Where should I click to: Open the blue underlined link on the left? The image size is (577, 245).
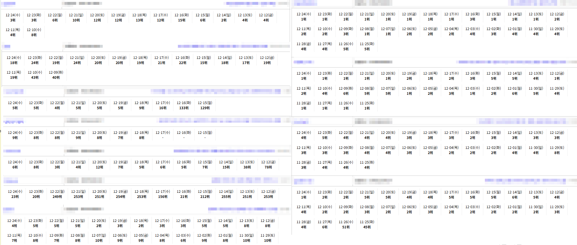[x=13, y=122]
